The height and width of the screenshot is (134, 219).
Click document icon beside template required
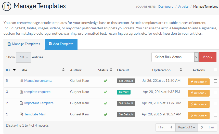click(21, 92)
